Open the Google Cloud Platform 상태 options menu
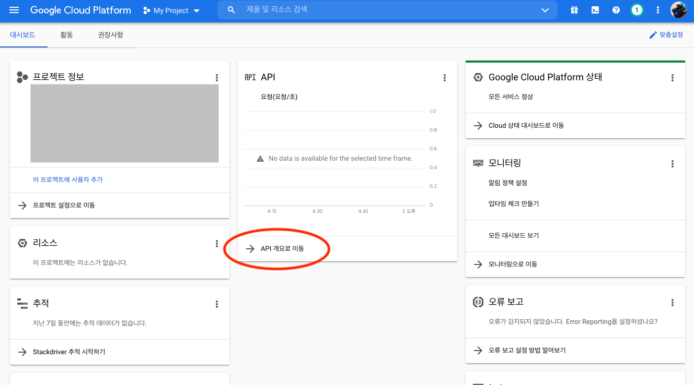Screen dimensions: 694x385 pyautogui.click(x=673, y=78)
